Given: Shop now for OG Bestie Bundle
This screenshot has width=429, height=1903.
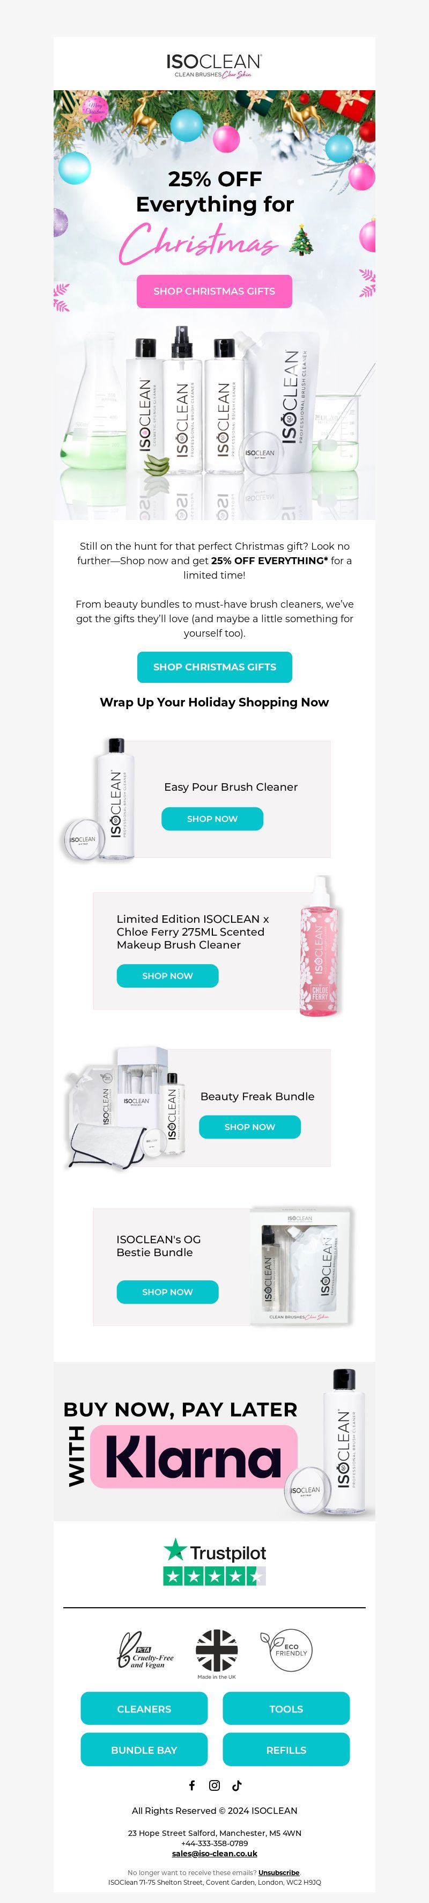Looking at the screenshot, I should tap(168, 1292).
